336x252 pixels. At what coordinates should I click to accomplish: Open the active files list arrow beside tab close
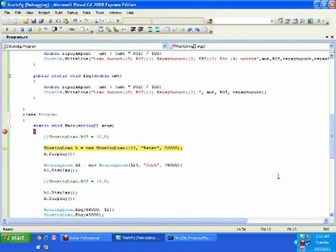(327, 37)
